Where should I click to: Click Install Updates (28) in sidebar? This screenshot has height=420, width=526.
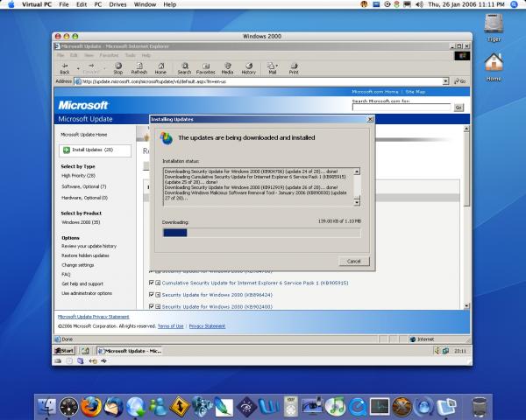point(95,150)
